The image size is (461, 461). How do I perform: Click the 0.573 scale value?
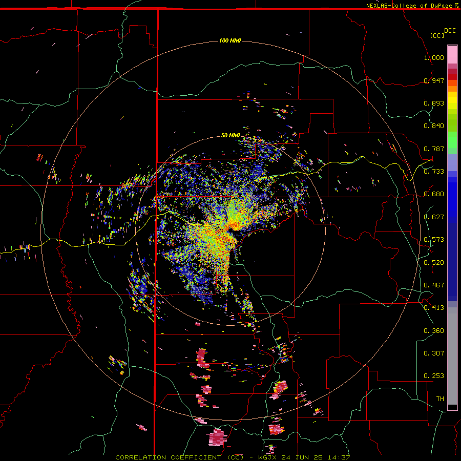point(434,240)
